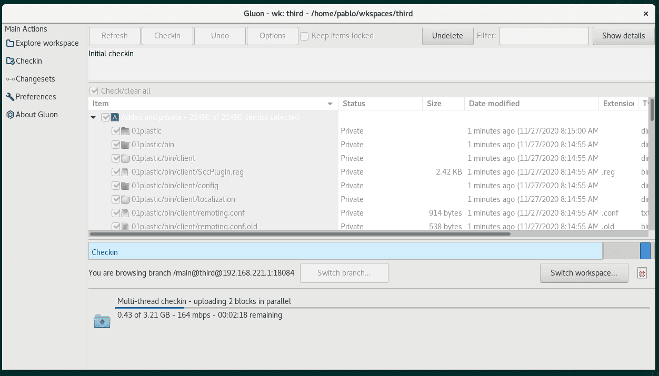The width and height of the screenshot is (659, 376).
Task: Toggle the 01plastic/bin/client/config checkbox
Action: (116, 186)
